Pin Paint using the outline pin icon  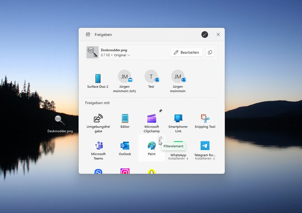tap(160, 138)
